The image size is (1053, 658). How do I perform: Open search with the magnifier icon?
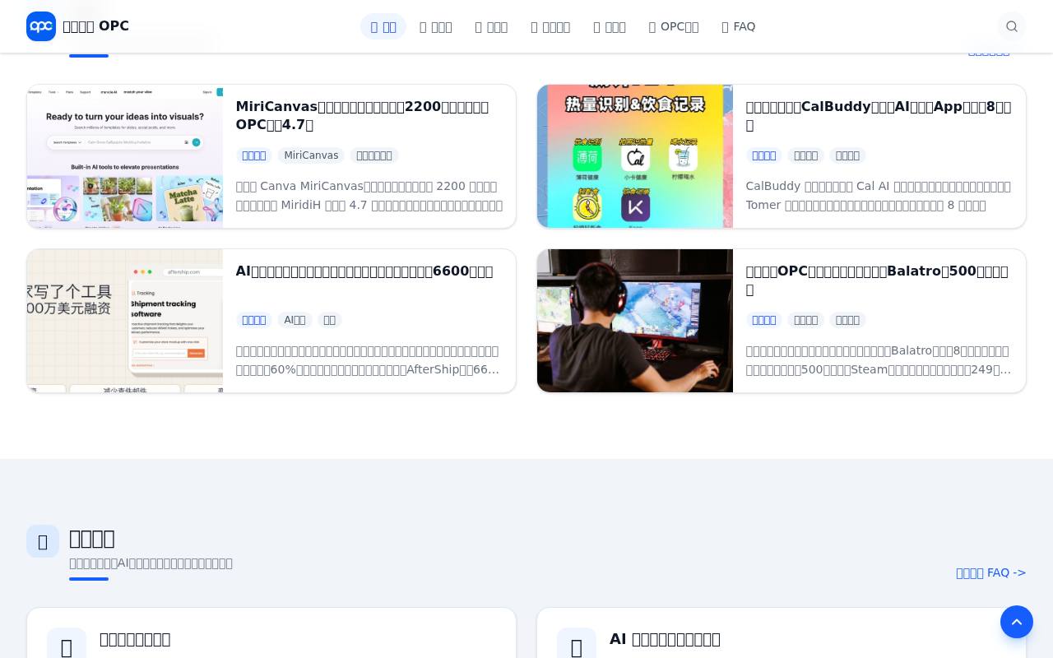tap(1012, 26)
